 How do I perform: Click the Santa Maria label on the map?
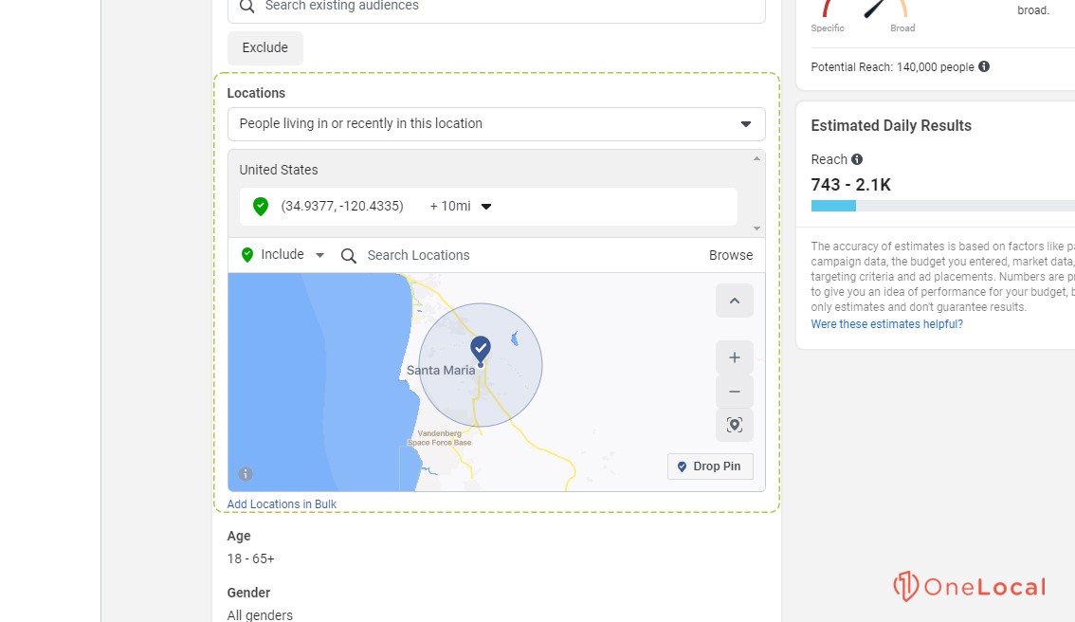[441, 371]
